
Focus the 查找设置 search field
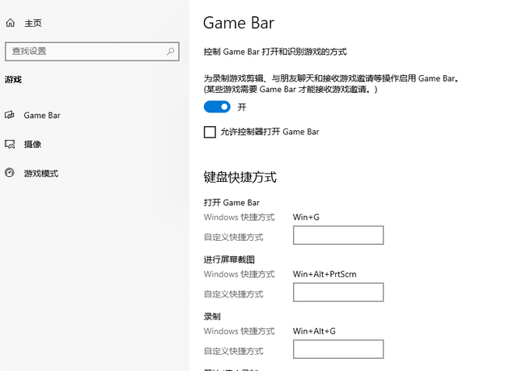(92, 51)
